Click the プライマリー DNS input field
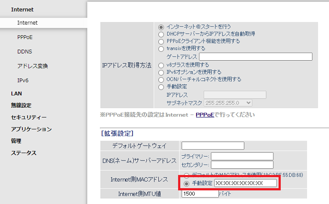This screenshot has height=204, width=329. (x=242, y=156)
